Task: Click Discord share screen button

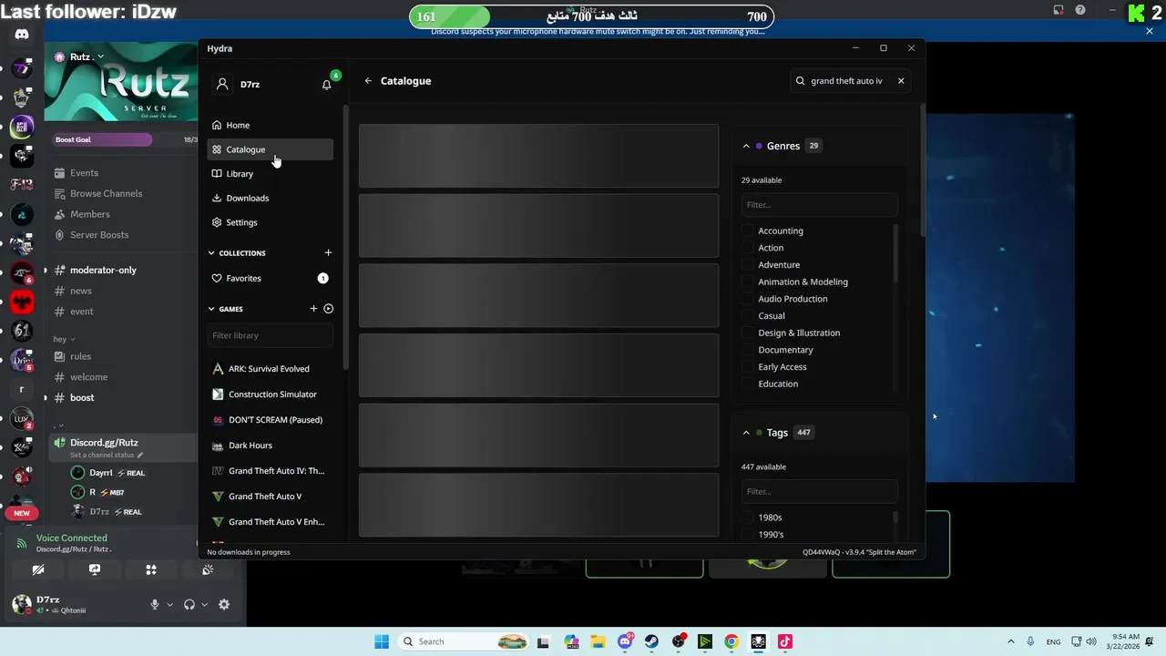Action: 95,570
